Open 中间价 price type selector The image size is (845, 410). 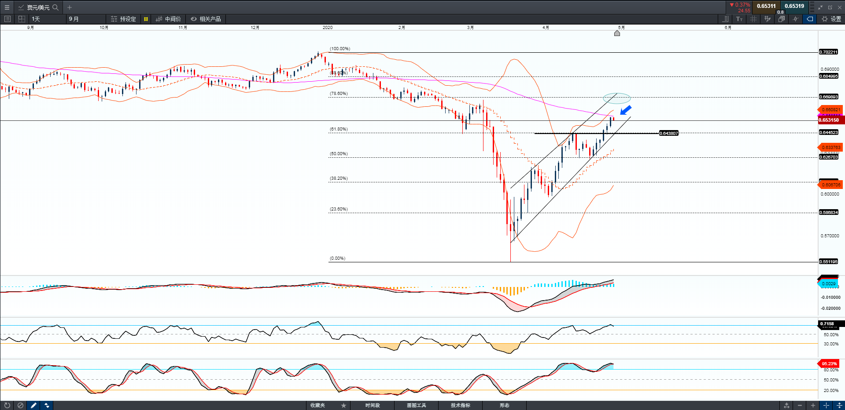[168, 19]
